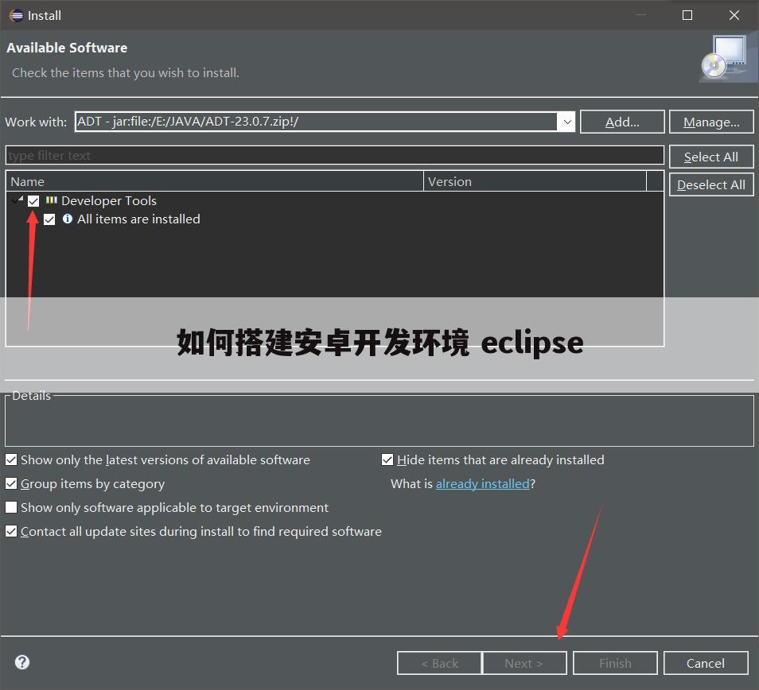Toggle the All items are installed checkbox

(49, 219)
